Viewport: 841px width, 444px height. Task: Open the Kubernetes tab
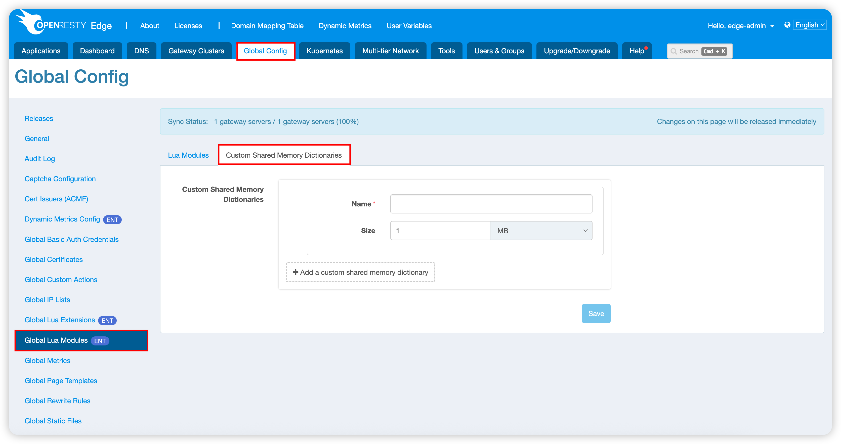pyautogui.click(x=324, y=51)
